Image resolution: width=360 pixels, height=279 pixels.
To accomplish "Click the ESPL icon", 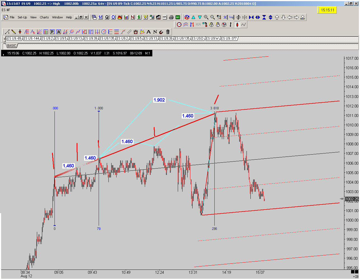I will [x=165, y=17].
